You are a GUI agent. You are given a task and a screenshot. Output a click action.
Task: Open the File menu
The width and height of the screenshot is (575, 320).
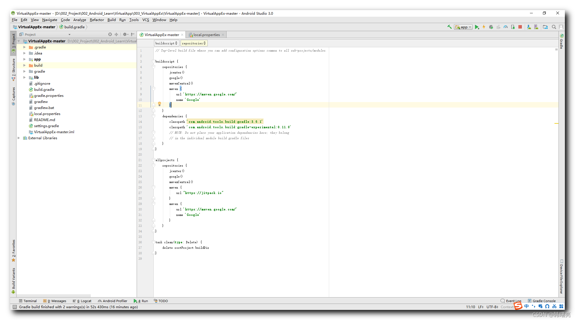point(14,20)
